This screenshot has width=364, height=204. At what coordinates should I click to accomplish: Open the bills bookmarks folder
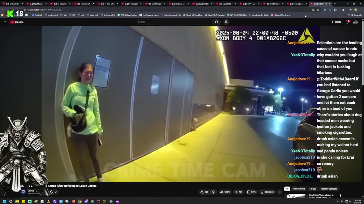pyautogui.click(x=63, y=15)
